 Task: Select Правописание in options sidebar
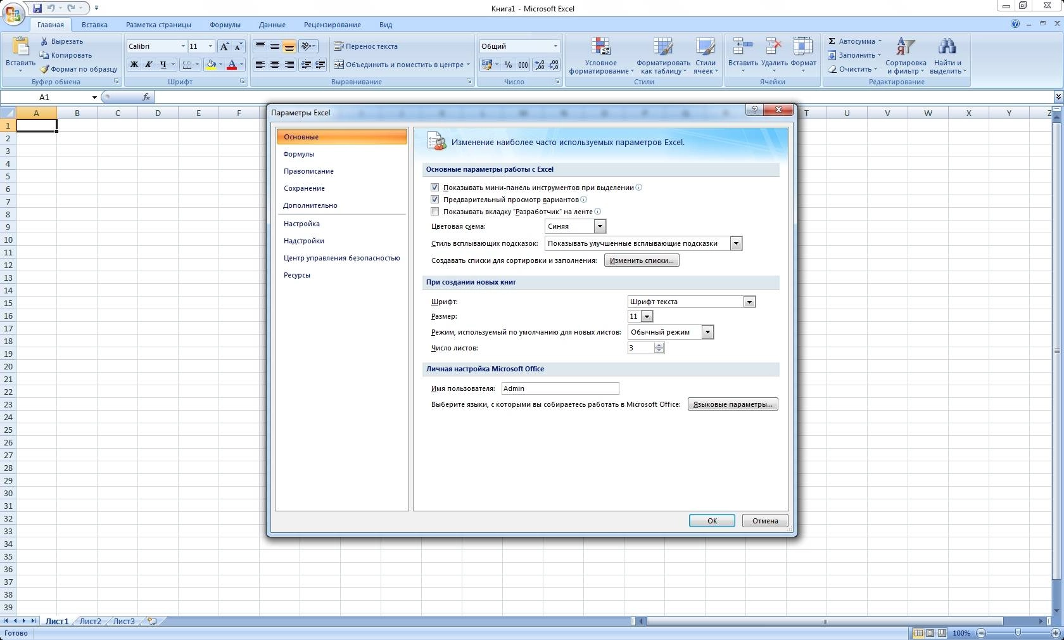[341, 171]
